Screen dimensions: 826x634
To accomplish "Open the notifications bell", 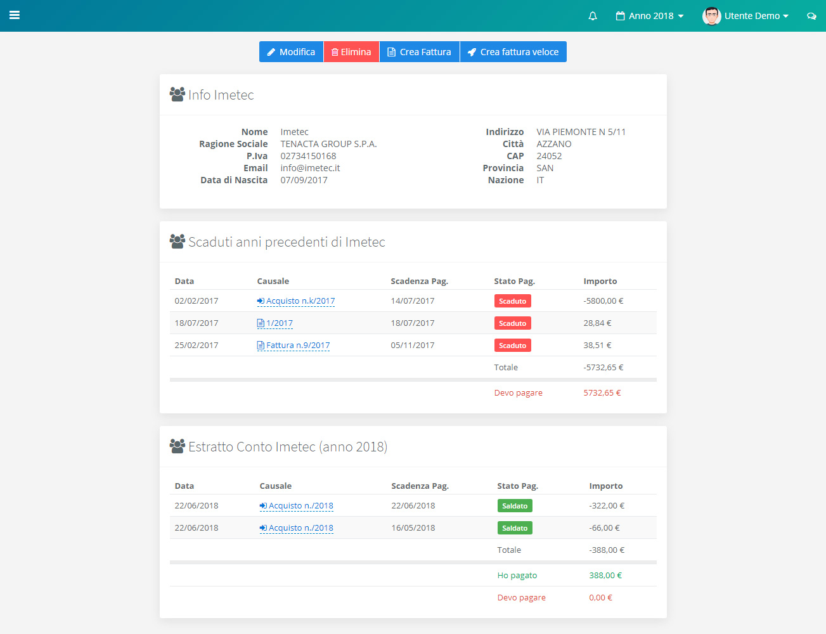I will [593, 16].
